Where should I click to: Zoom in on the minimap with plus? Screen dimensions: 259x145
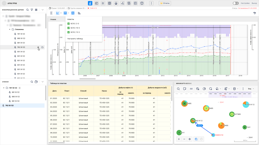point(179,139)
